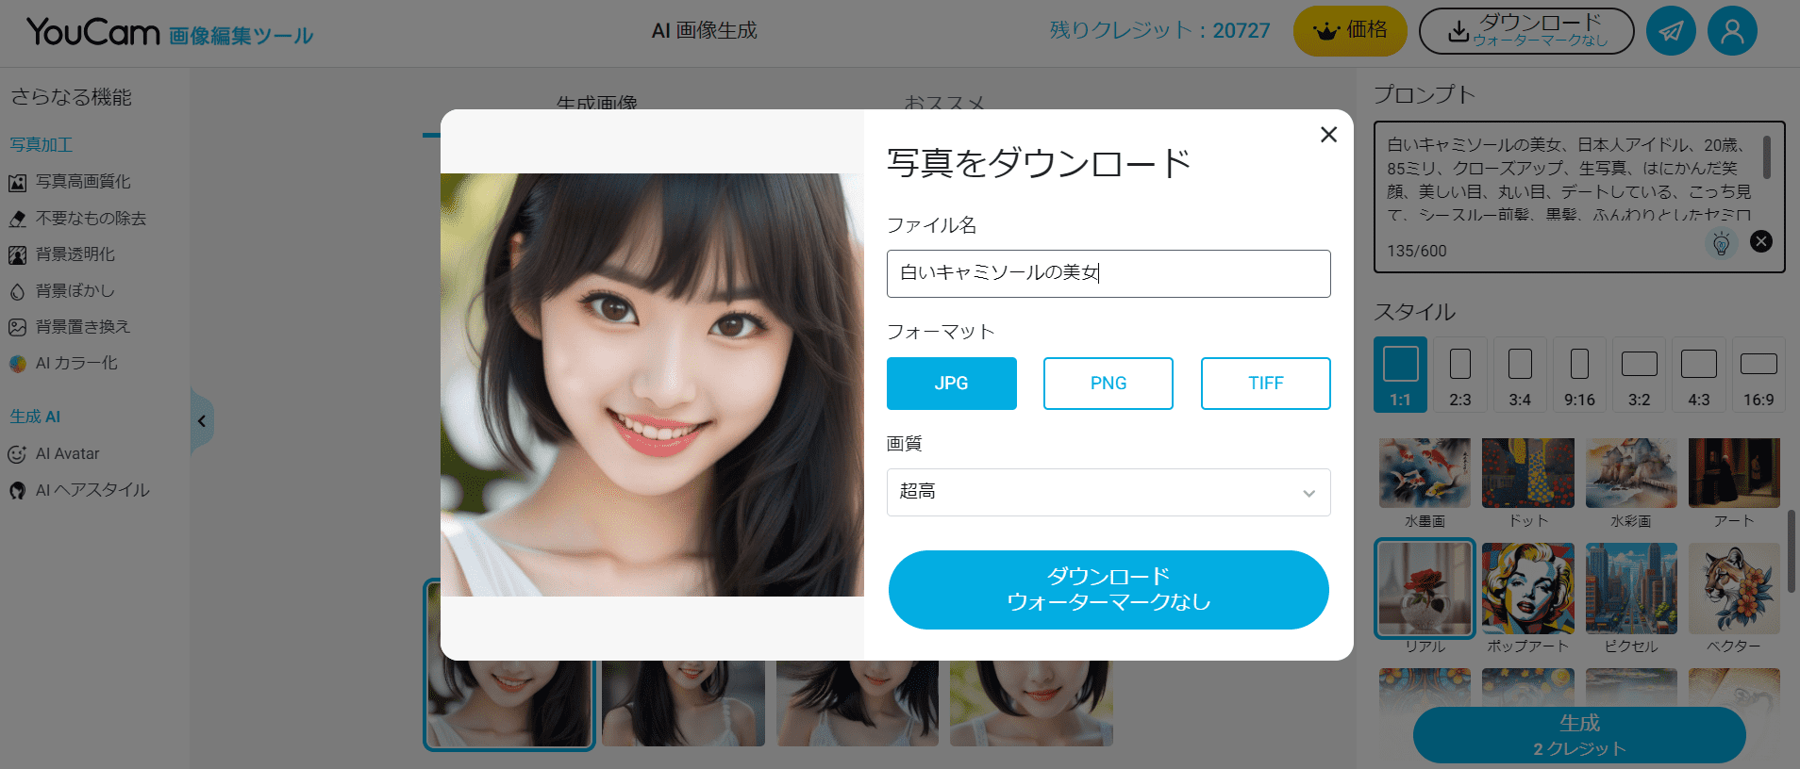The height and width of the screenshot is (769, 1800).
Task: Select 3:2 aspect ratio
Action: click(1640, 374)
